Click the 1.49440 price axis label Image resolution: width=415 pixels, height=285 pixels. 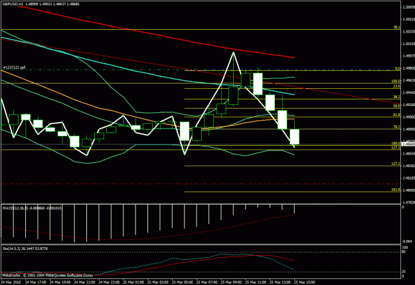point(408,93)
